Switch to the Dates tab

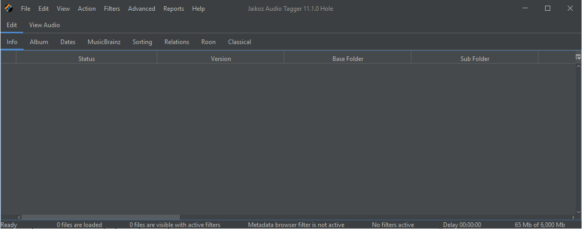[x=68, y=42]
